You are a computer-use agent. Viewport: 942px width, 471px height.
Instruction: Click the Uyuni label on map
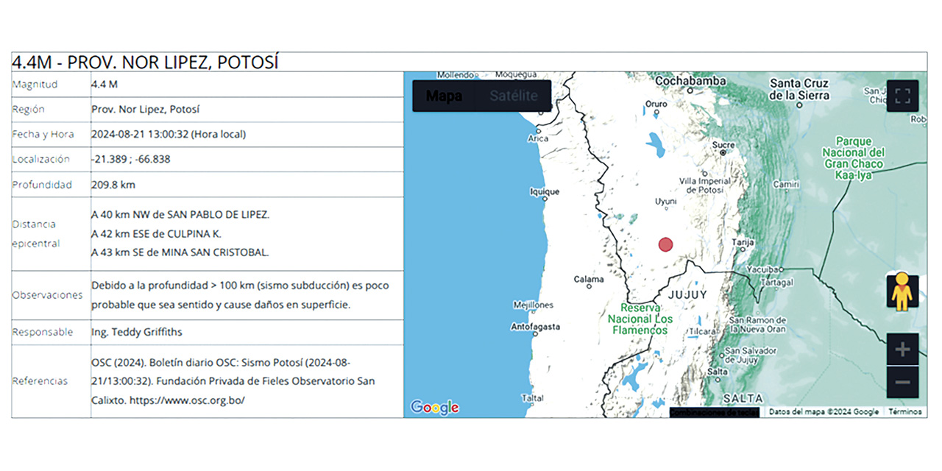(x=666, y=201)
